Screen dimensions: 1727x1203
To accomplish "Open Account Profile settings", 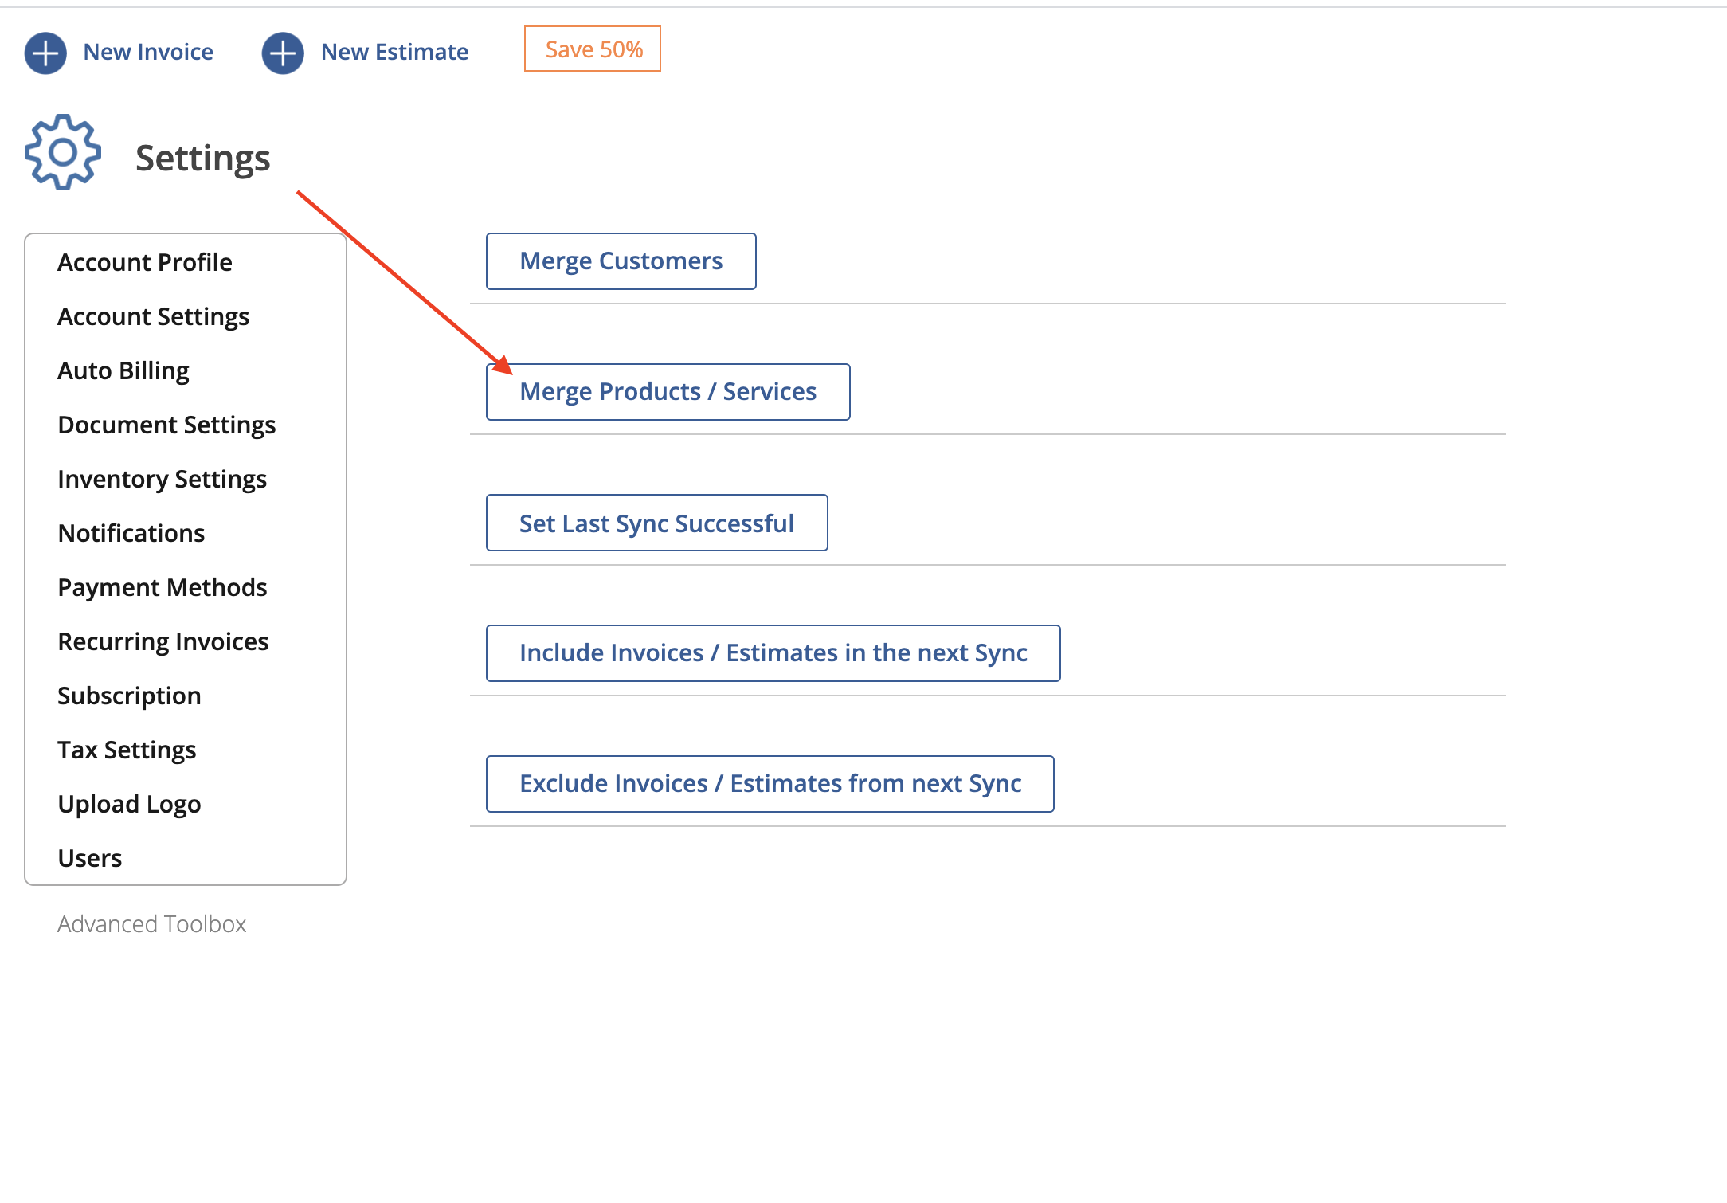I will tap(144, 261).
